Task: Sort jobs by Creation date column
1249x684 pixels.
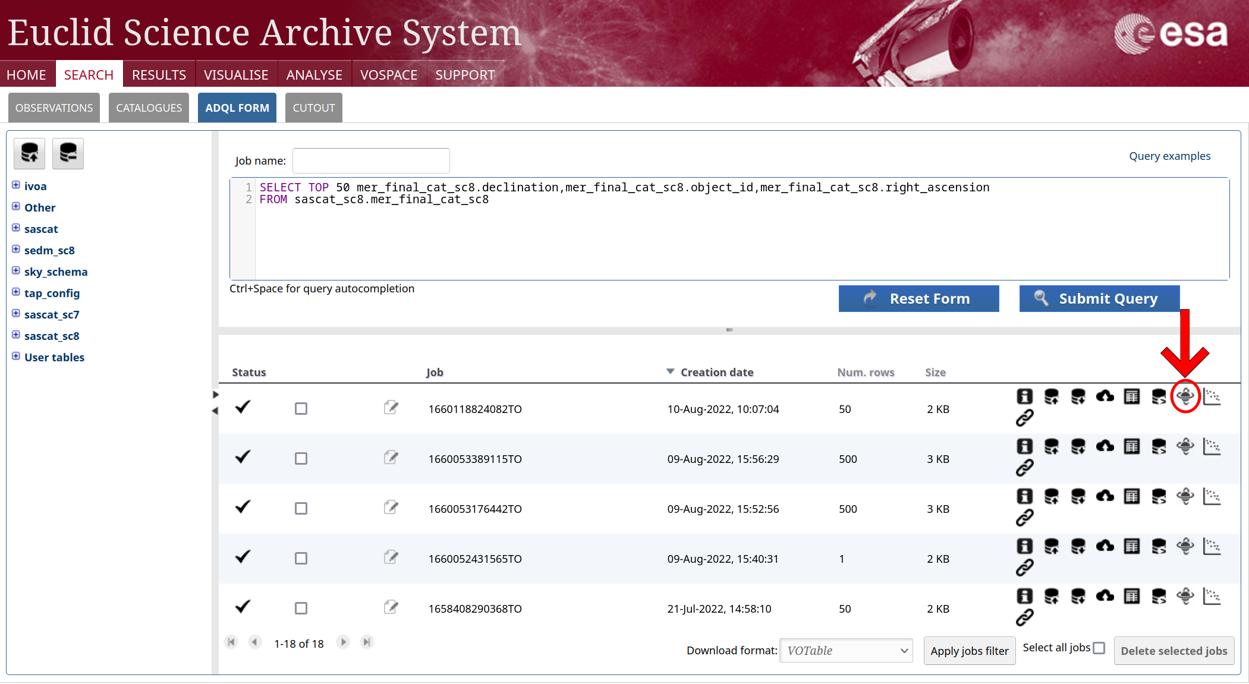Action: click(x=716, y=372)
